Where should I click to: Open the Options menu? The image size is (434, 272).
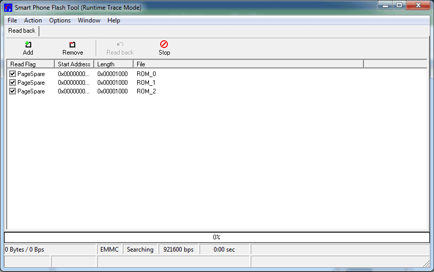pos(60,20)
